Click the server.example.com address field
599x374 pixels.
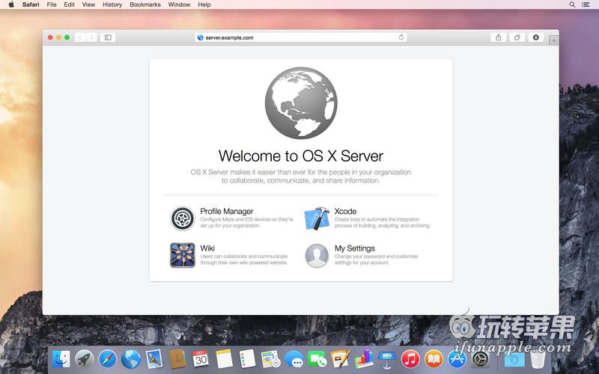click(x=299, y=37)
